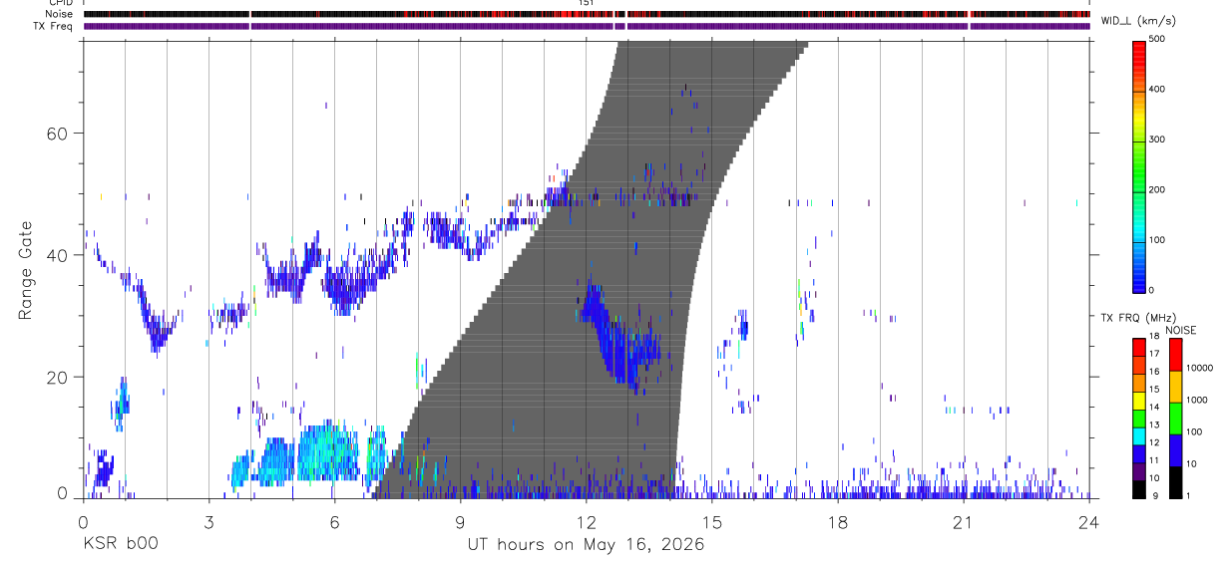Click the 13 MHz label on TX FRQ legend

tap(1154, 425)
